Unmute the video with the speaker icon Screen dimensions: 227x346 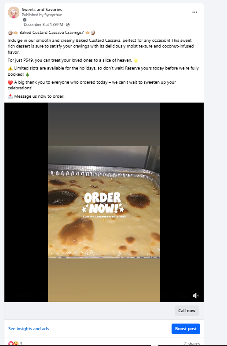click(x=195, y=295)
